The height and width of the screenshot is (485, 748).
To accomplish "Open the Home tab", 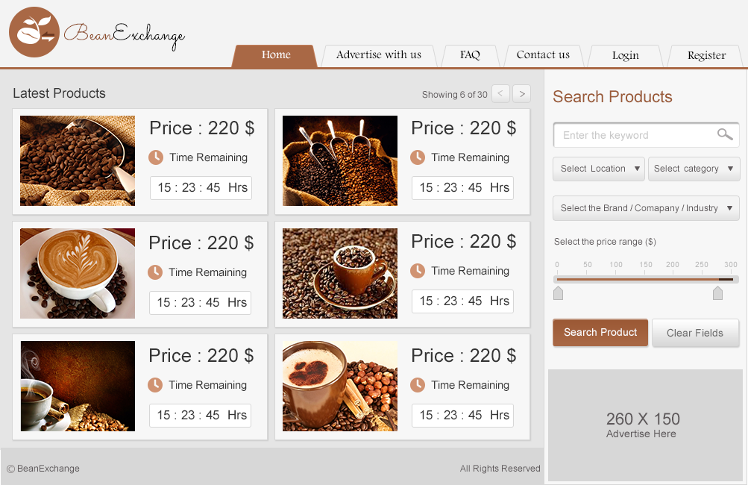I will coord(275,56).
